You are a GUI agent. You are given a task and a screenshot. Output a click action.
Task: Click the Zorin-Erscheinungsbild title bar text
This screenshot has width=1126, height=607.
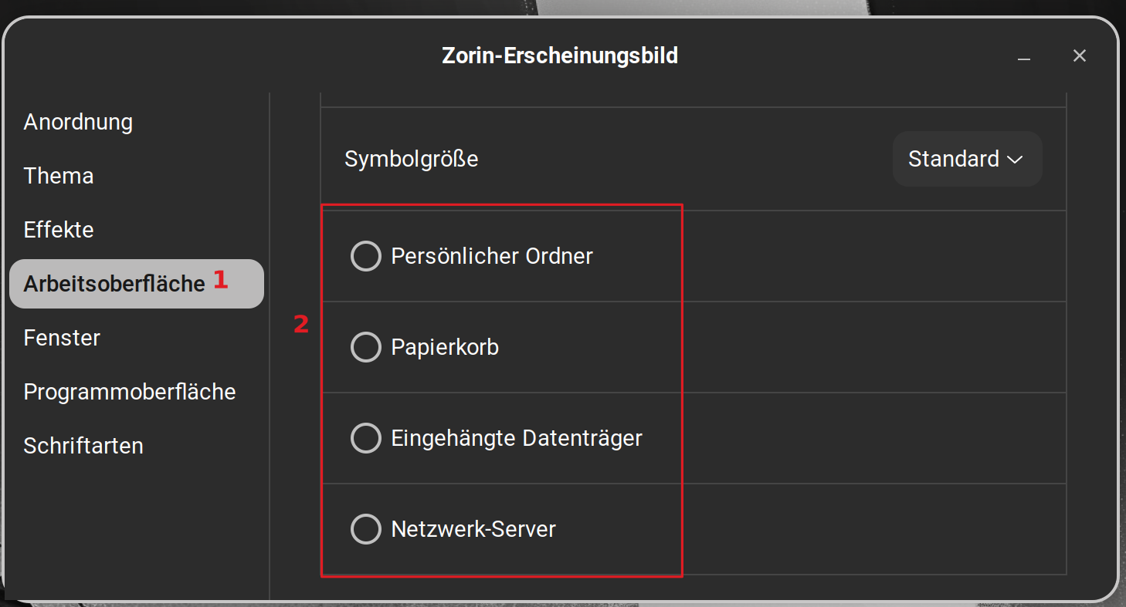tap(560, 56)
